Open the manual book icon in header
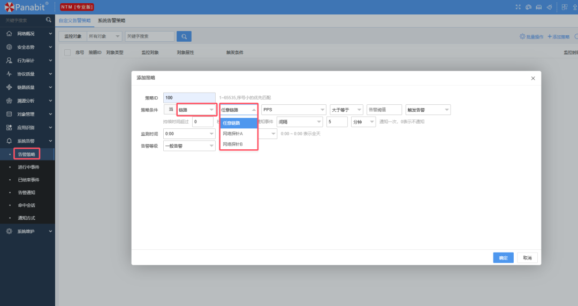 point(538,7)
